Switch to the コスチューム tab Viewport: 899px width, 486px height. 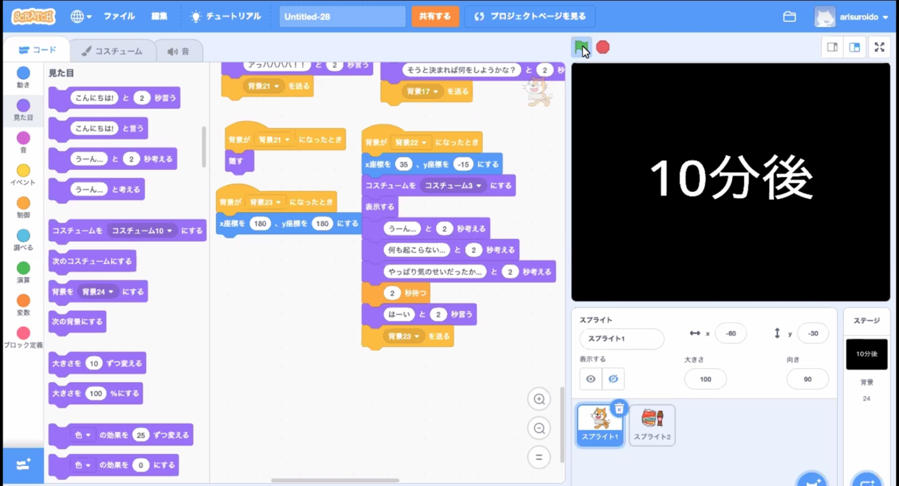(112, 51)
